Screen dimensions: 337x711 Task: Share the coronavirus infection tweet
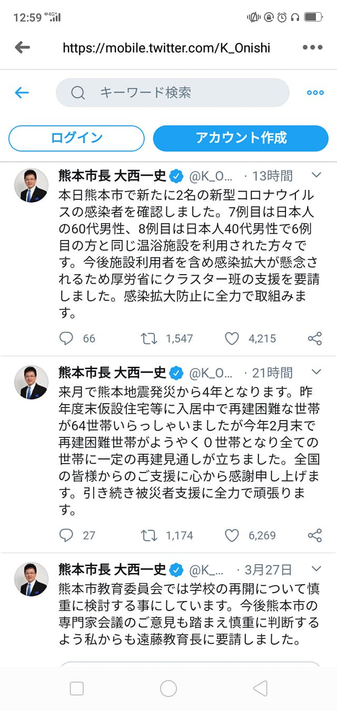[314, 338]
